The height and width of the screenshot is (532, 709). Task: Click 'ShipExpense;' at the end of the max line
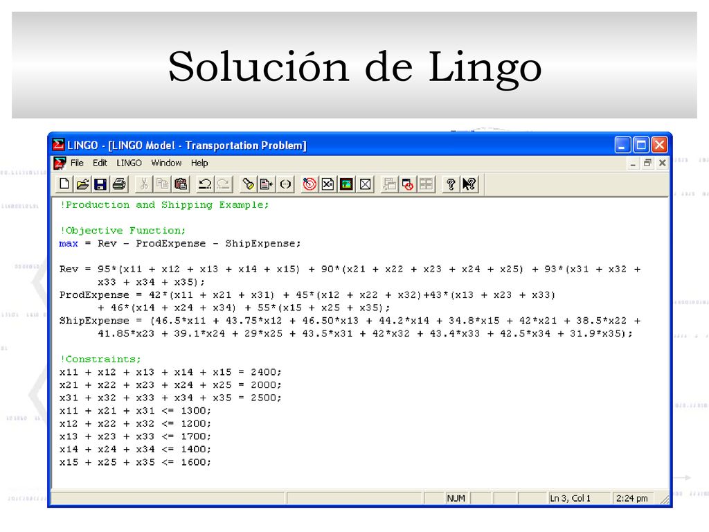(263, 243)
